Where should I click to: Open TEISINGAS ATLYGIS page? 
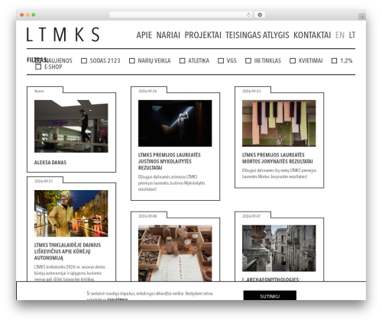pos(257,35)
